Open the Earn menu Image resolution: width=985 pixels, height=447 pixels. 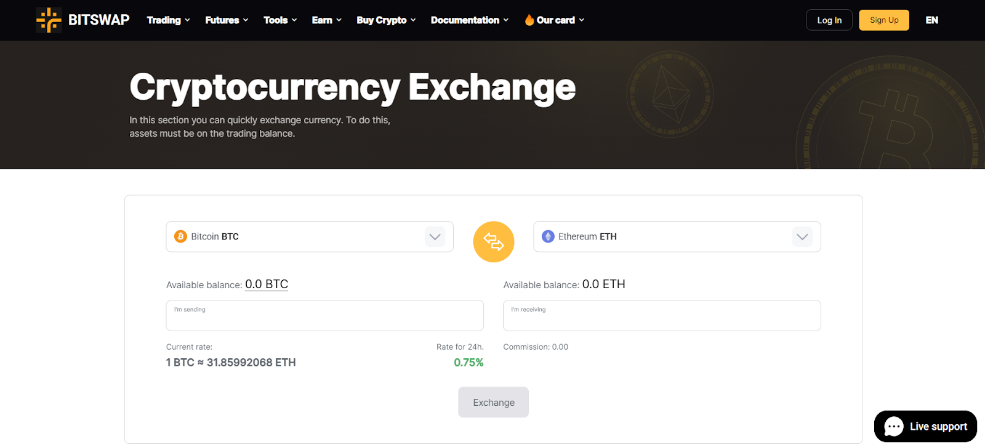pyautogui.click(x=326, y=20)
